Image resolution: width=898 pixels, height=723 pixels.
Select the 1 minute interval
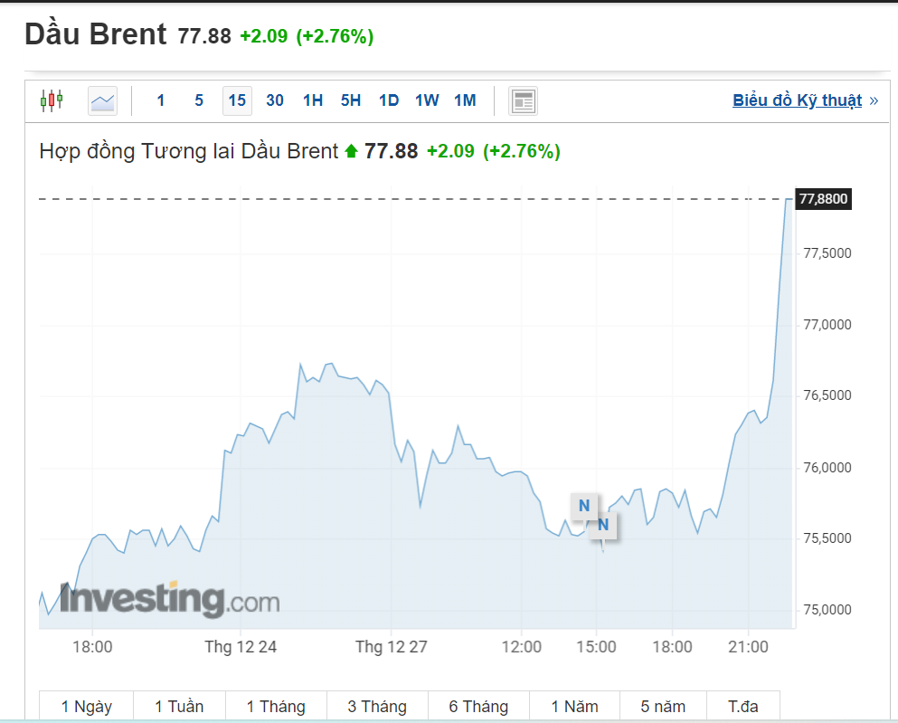pyautogui.click(x=161, y=100)
